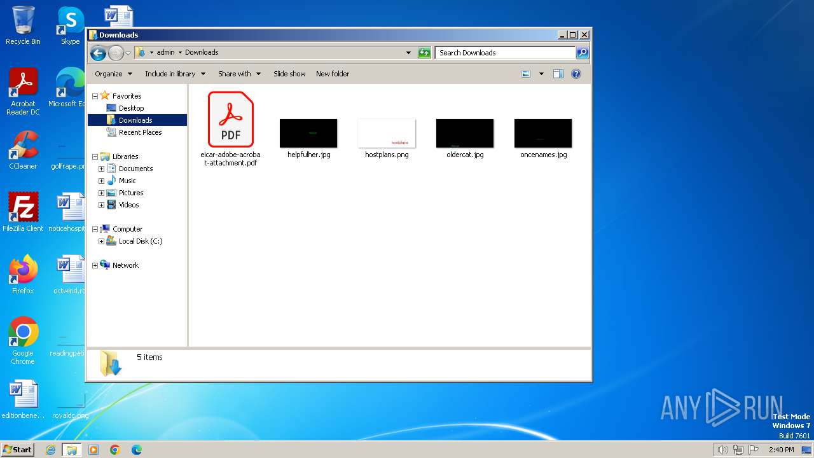This screenshot has width=814, height=458.
Task: Open the address bar history dropdown
Action: [x=408, y=53]
